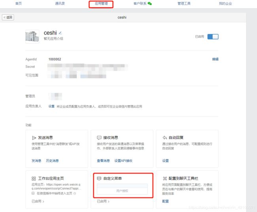Click the ceshi app logo thumbnail
This screenshot has height=212, width=257.
32,37
